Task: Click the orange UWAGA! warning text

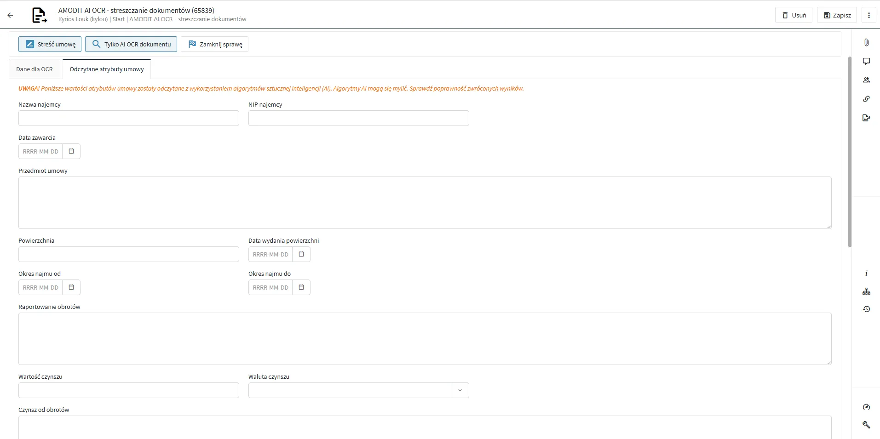Action: coord(271,89)
